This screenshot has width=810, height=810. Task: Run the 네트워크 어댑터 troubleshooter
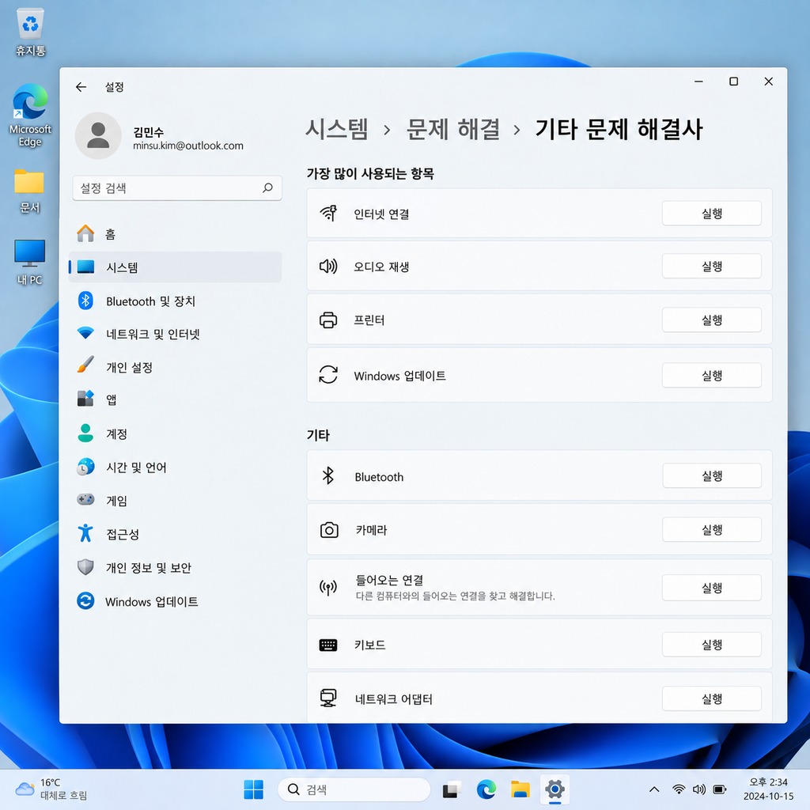(711, 699)
